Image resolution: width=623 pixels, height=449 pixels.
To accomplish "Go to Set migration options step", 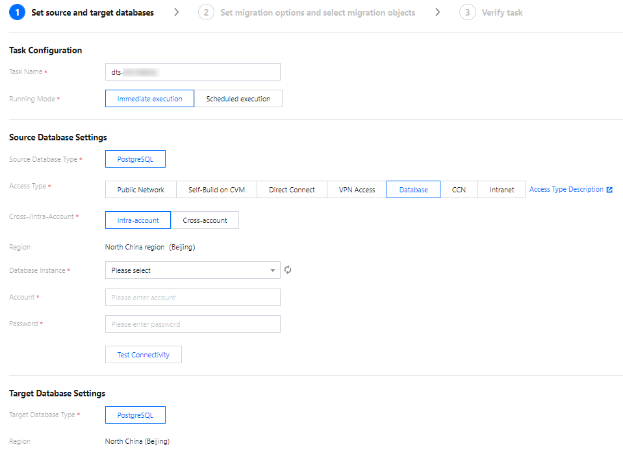I will 318,12.
